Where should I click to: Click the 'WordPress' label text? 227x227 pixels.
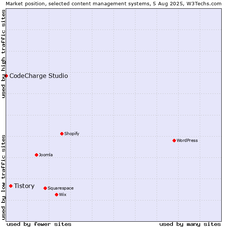(x=187, y=140)
